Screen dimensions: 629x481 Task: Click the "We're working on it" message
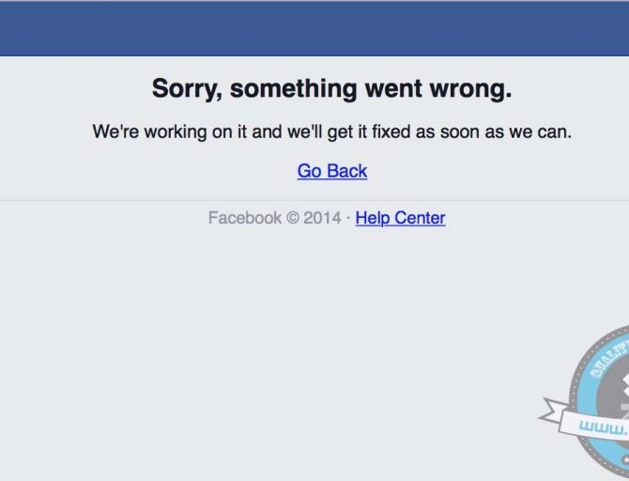click(331, 132)
